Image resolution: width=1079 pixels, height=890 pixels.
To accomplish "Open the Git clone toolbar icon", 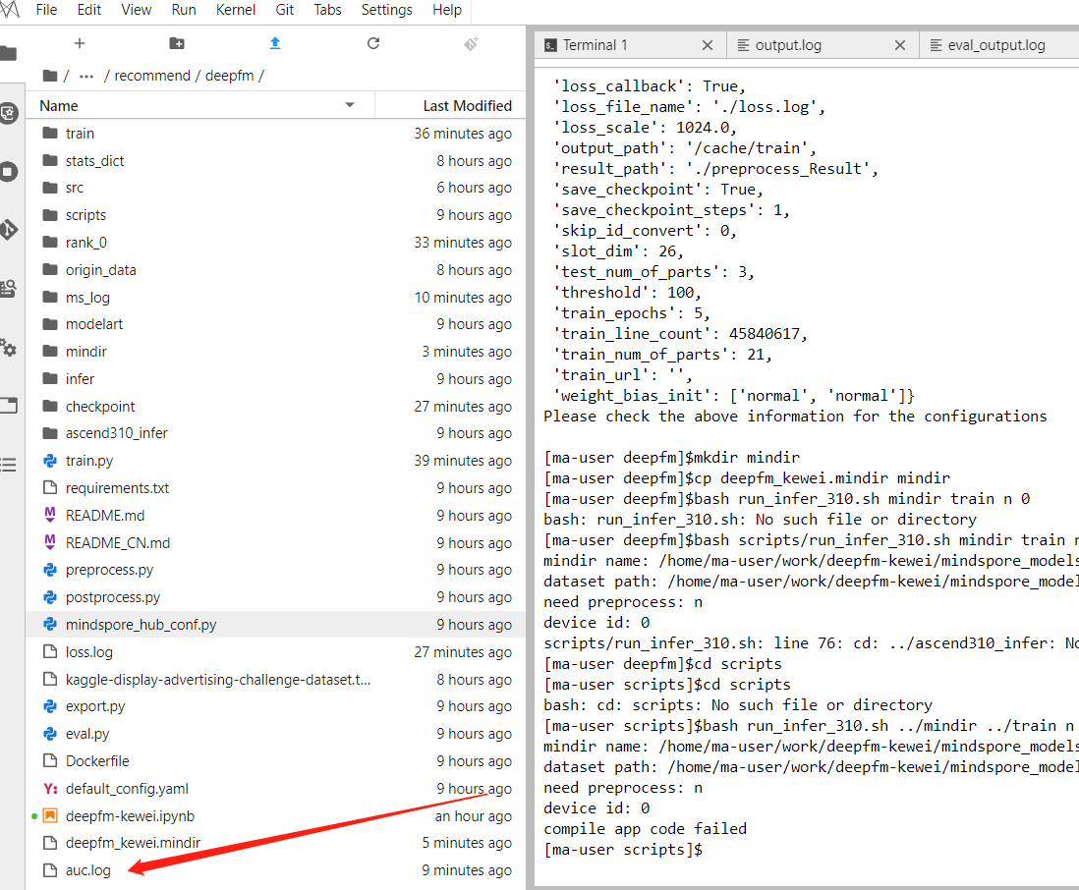I will tap(472, 43).
